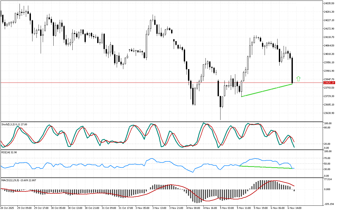
Task: Click the 30.00 level on RSI scale
Action: 328,169
